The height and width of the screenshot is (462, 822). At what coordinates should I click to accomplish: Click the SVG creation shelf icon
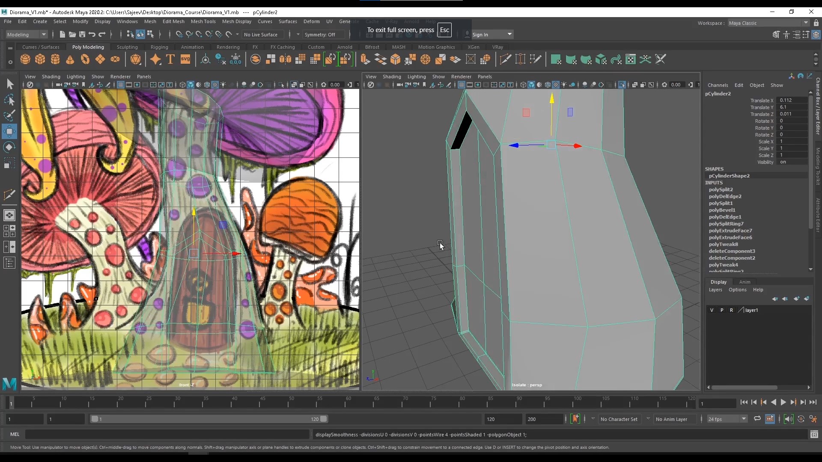pos(185,59)
